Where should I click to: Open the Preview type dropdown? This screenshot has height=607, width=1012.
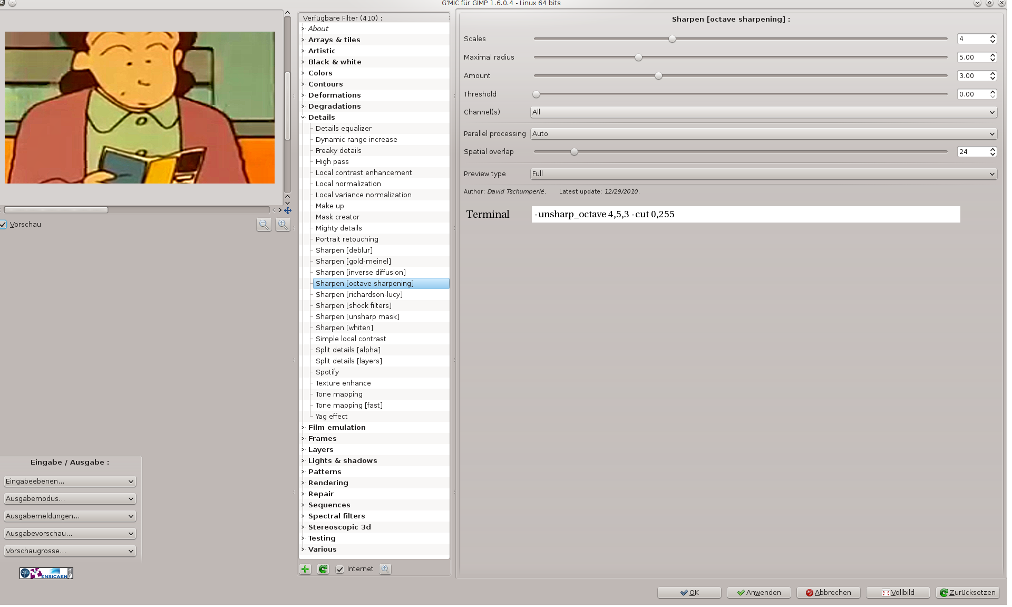click(x=764, y=174)
